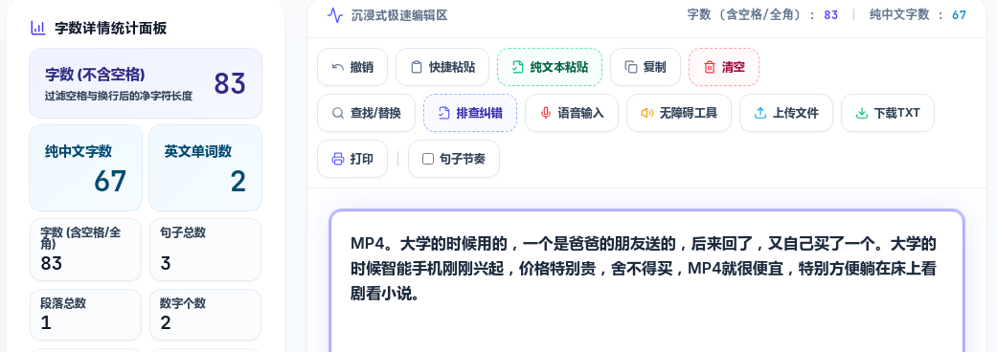
Task: Click the 段落总数 statistic tile
Action: point(86,315)
